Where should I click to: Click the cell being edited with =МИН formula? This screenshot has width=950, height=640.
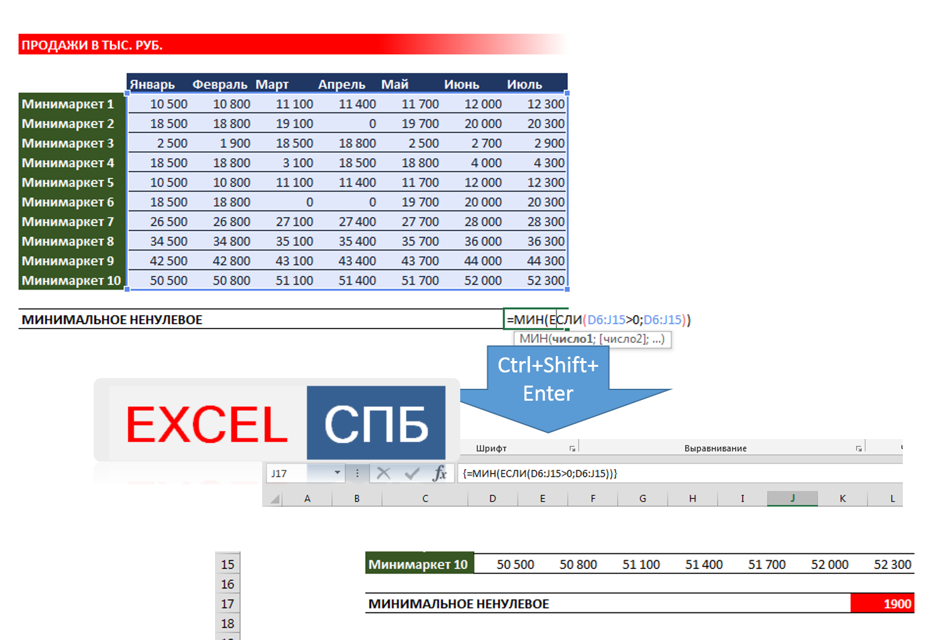point(534,320)
